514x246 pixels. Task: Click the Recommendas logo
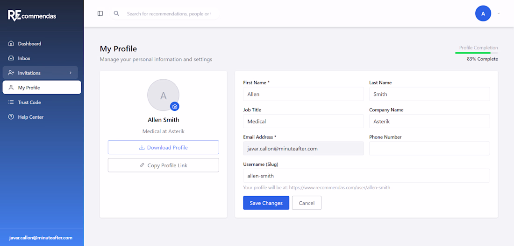[32, 15]
